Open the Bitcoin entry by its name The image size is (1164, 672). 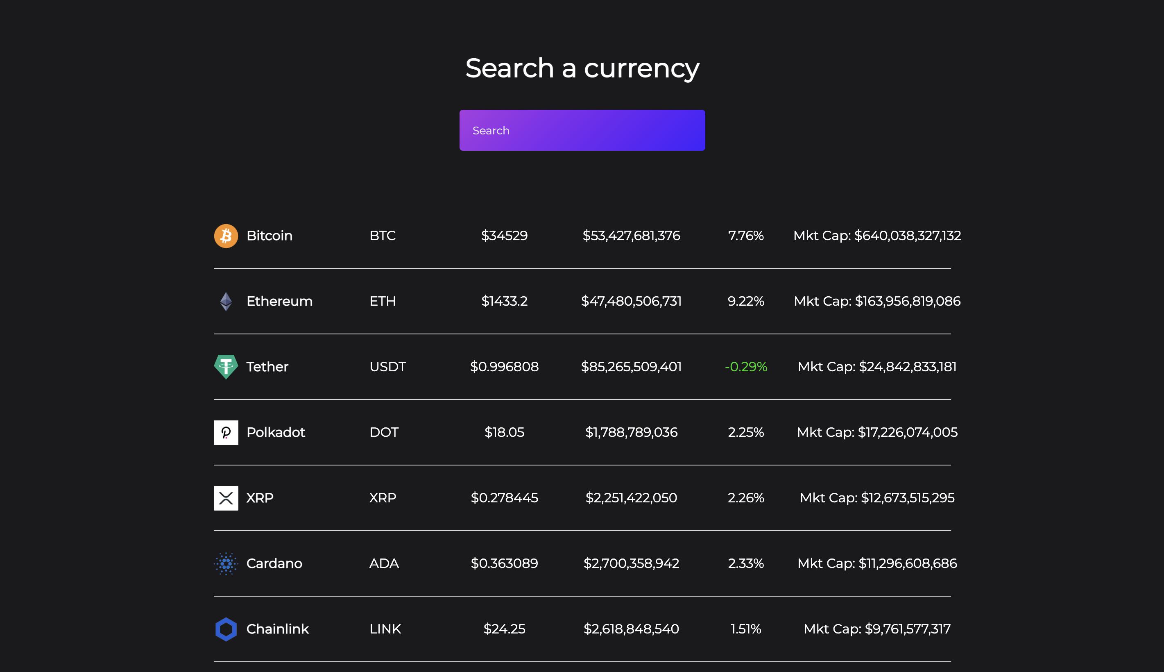click(x=269, y=236)
